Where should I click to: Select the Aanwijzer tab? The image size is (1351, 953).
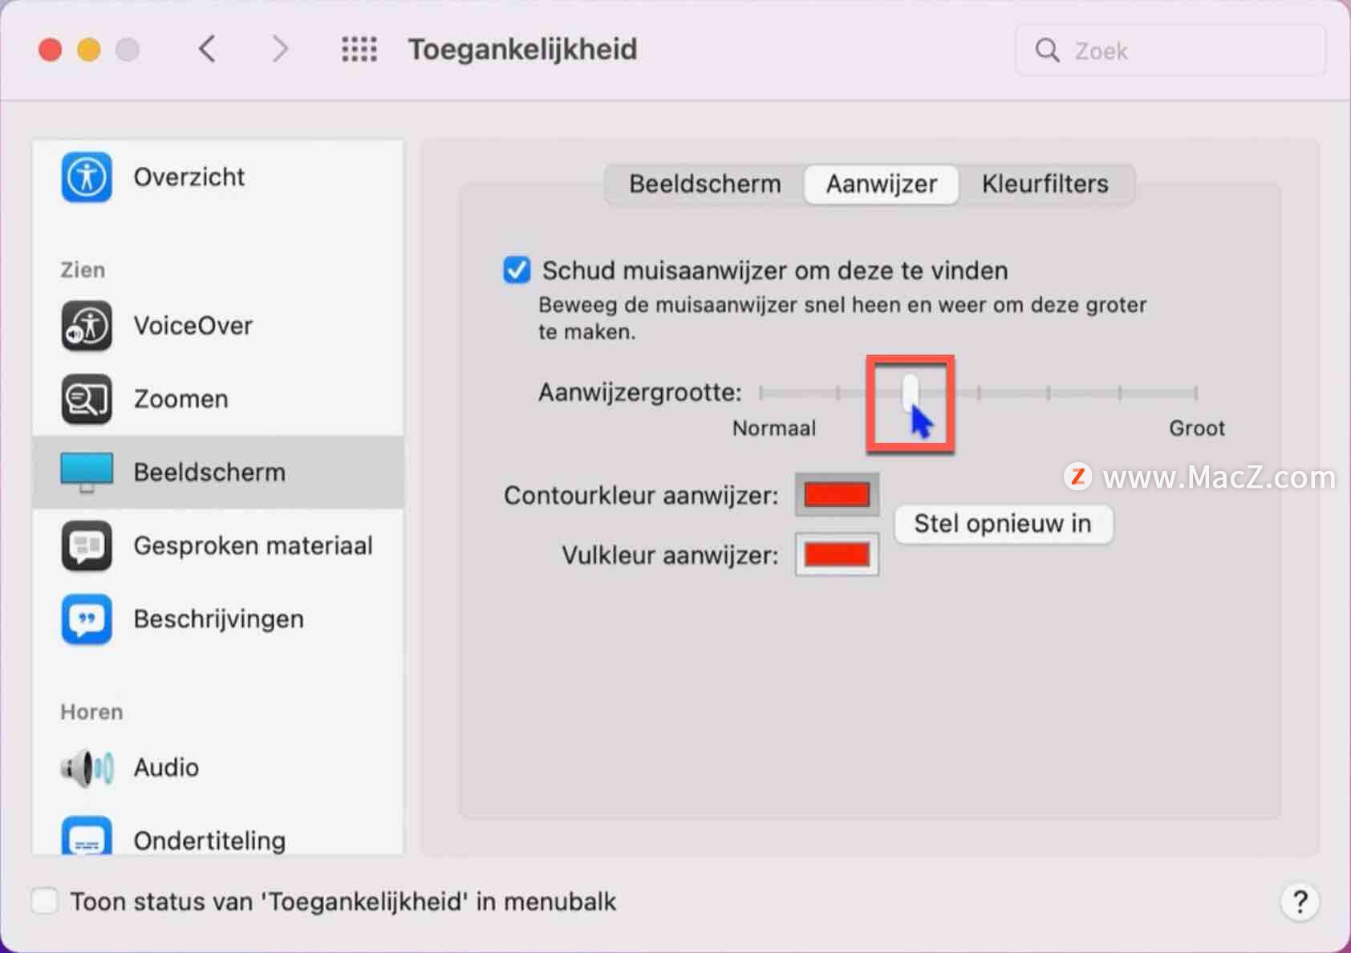click(x=881, y=185)
